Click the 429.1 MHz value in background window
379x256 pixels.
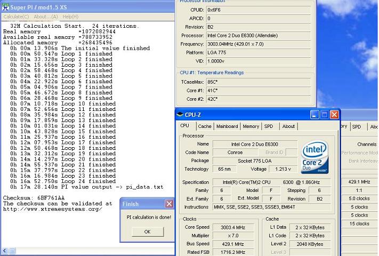[359, 182]
